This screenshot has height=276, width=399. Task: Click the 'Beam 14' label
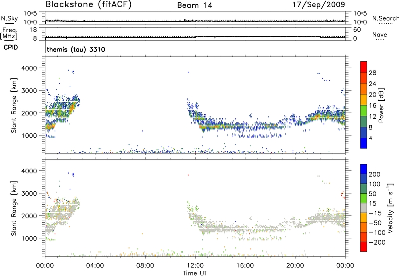tap(195, 5)
